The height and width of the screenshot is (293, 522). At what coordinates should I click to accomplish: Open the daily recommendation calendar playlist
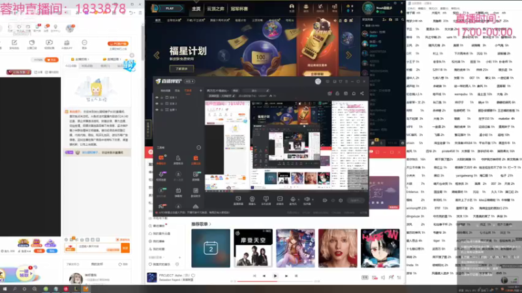[x=211, y=248]
